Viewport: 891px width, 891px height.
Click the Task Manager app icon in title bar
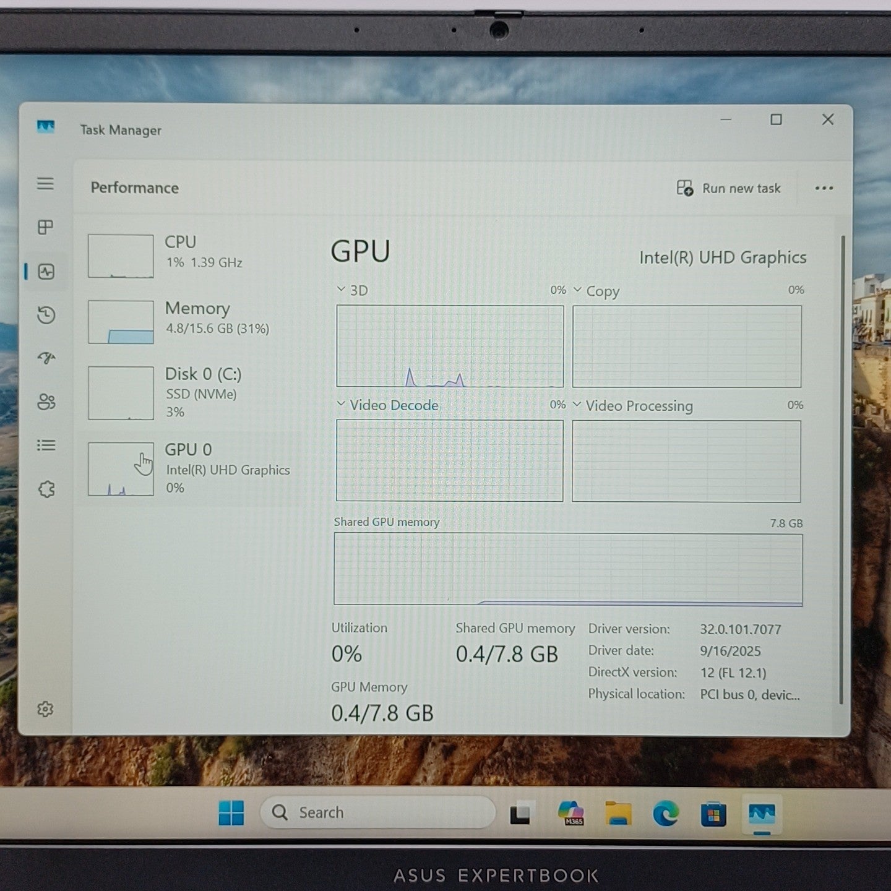[46, 127]
